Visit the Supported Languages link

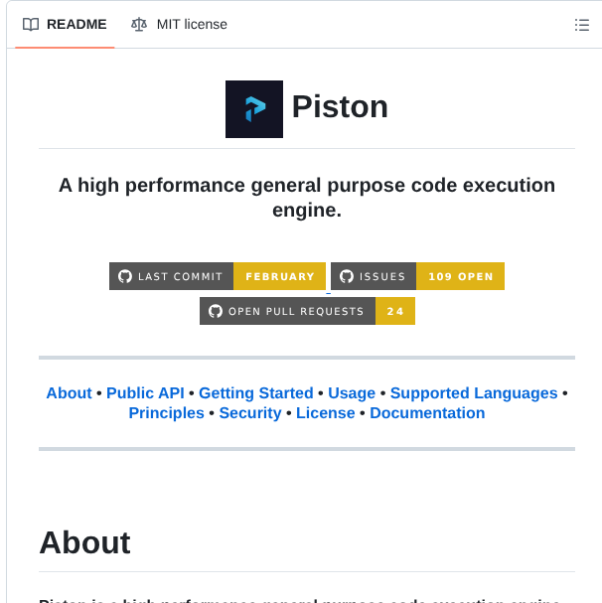474,393
